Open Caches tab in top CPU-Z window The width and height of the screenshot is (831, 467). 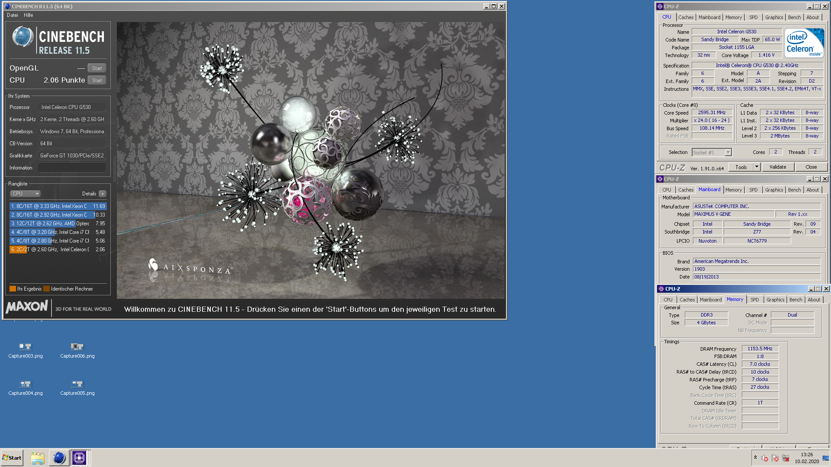686,17
